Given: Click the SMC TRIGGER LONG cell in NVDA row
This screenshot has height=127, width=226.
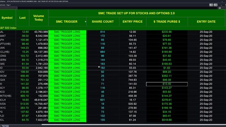Looking at the screenshot, I should point(67,104).
